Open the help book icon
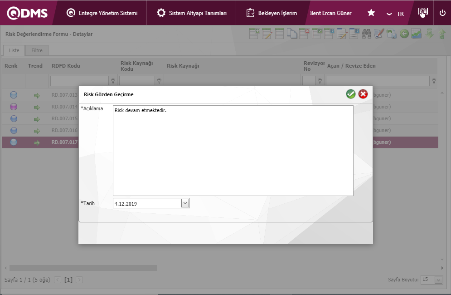451x295 pixels. click(x=422, y=13)
